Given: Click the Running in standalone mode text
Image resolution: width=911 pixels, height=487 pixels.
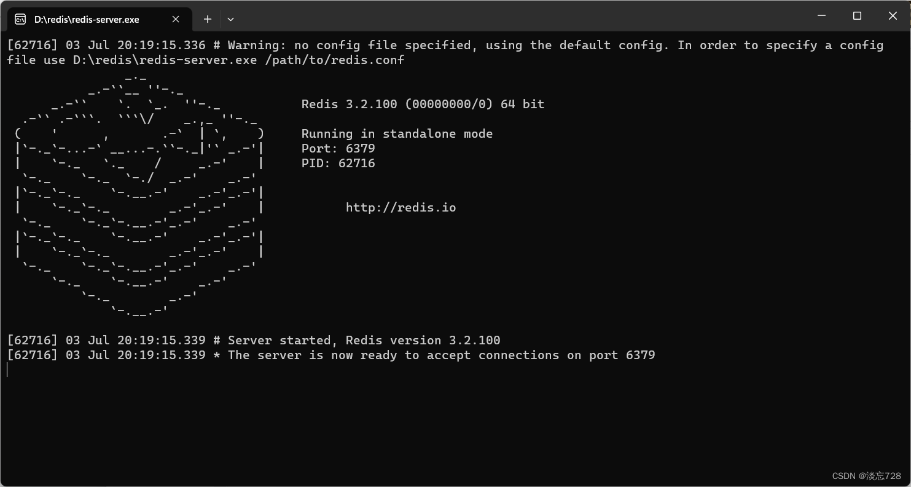Looking at the screenshot, I should pyautogui.click(x=396, y=133).
